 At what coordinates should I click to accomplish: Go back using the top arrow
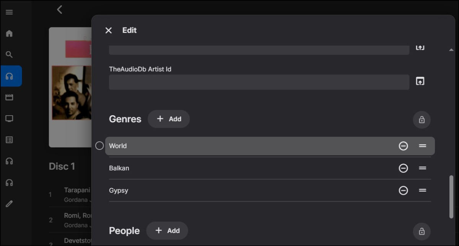[x=59, y=10]
